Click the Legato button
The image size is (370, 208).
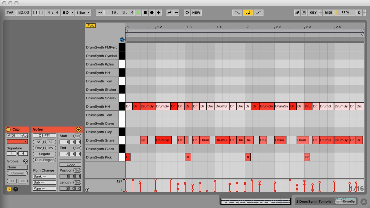pos(45,154)
